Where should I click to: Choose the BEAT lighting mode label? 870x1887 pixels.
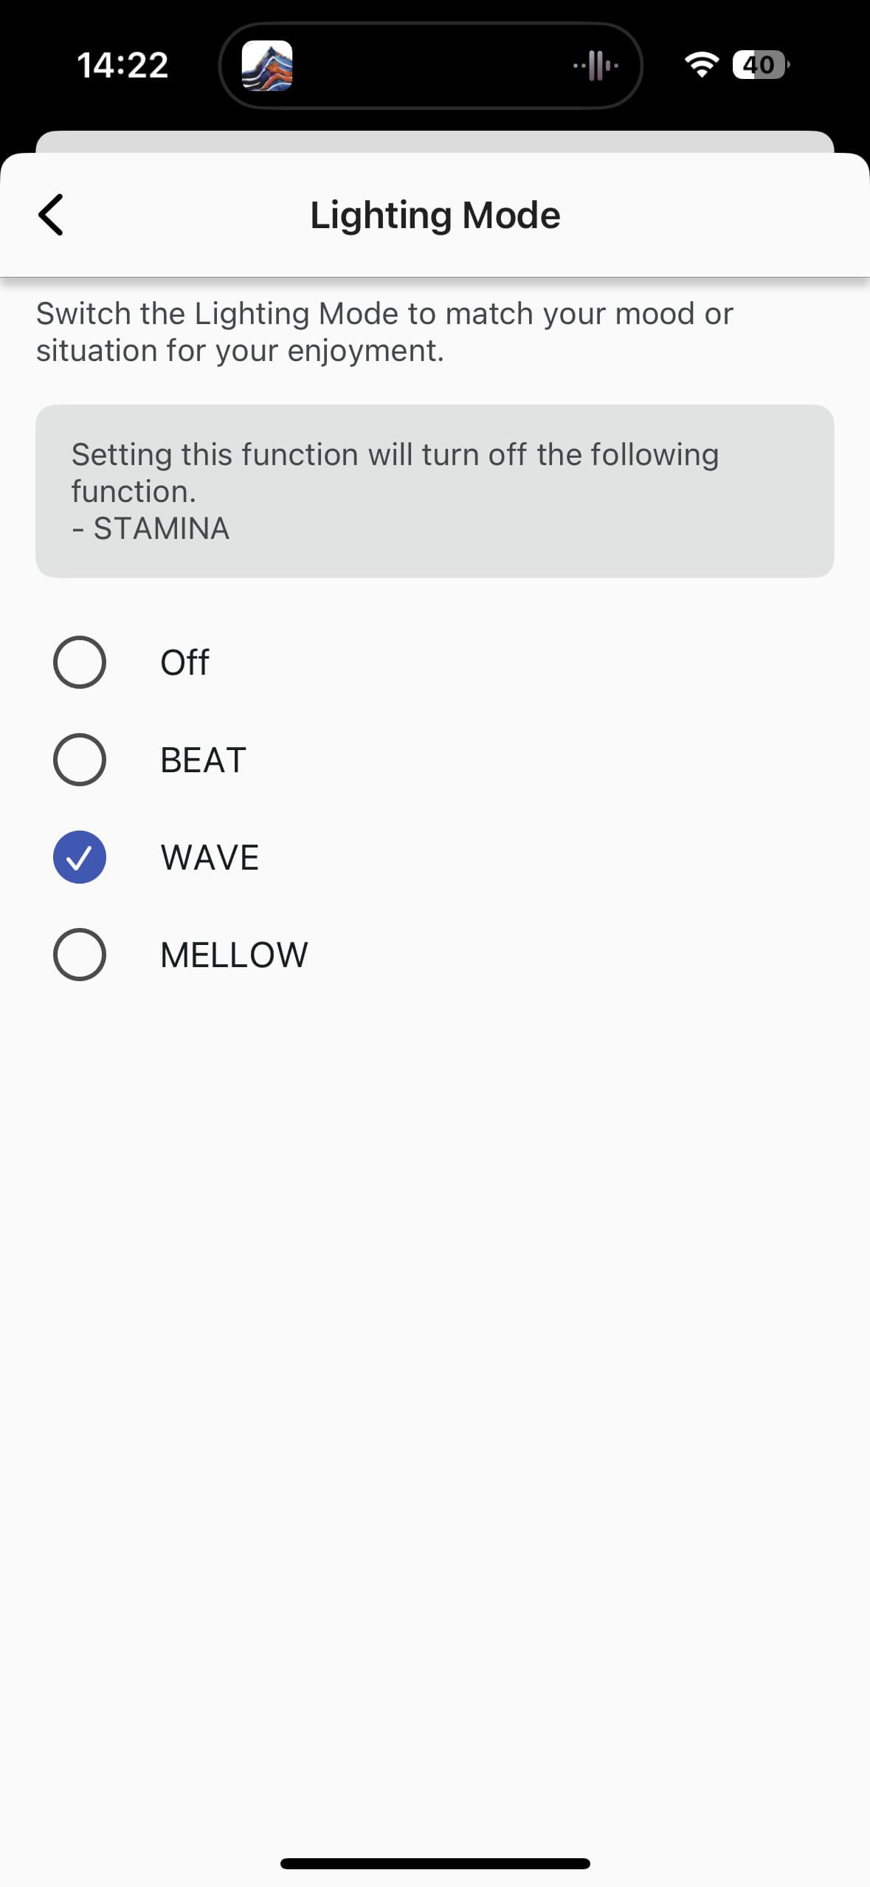[x=203, y=760]
